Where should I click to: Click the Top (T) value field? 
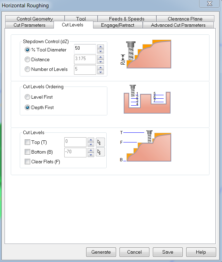(75, 142)
